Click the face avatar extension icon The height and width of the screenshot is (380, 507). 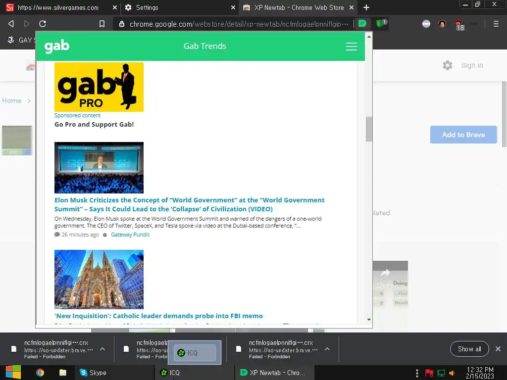tap(442, 24)
